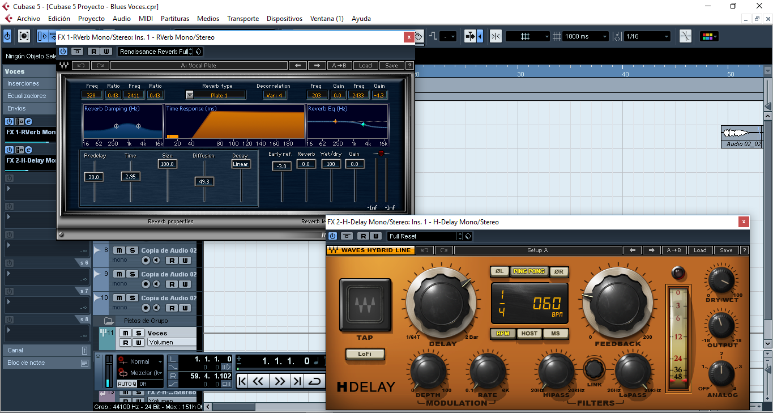Toggle ØL phase invert in H-Delay
This screenshot has height=413, width=773.
[x=499, y=271]
